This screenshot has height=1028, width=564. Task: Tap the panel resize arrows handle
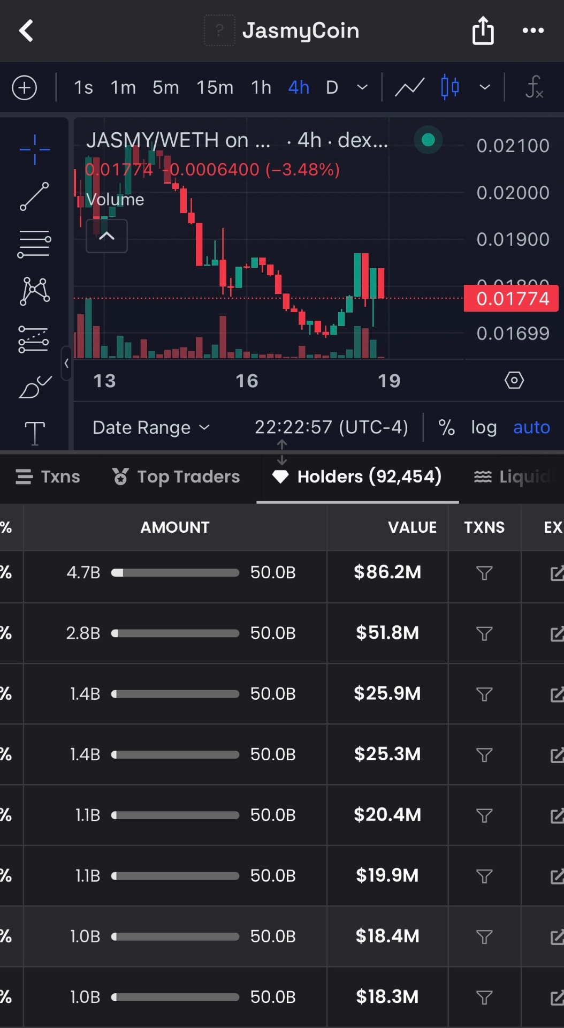pyautogui.click(x=282, y=452)
